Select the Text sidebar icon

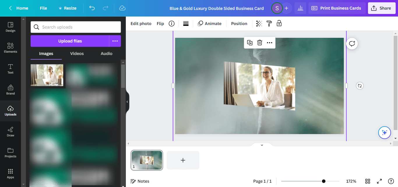(x=10, y=69)
